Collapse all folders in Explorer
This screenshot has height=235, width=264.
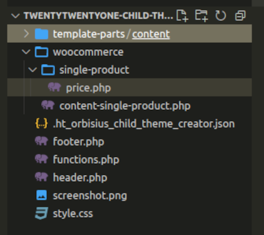(240, 16)
